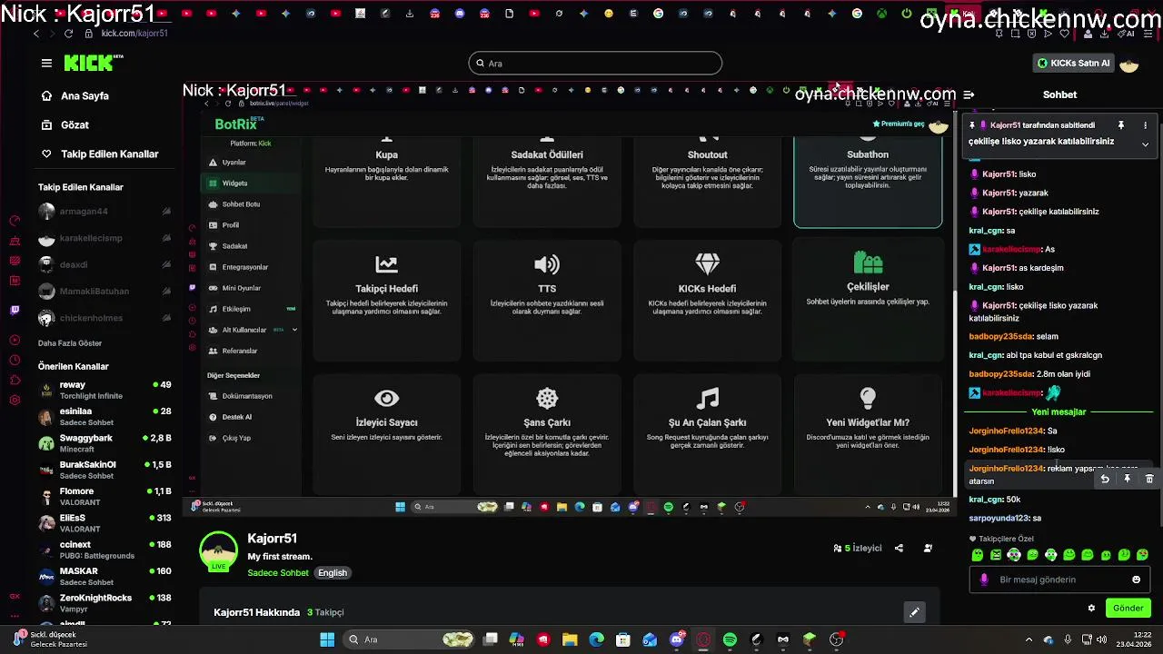The height and width of the screenshot is (654, 1163).
Task: Click the browser back arrow
Action: click(x=36, y=33)
